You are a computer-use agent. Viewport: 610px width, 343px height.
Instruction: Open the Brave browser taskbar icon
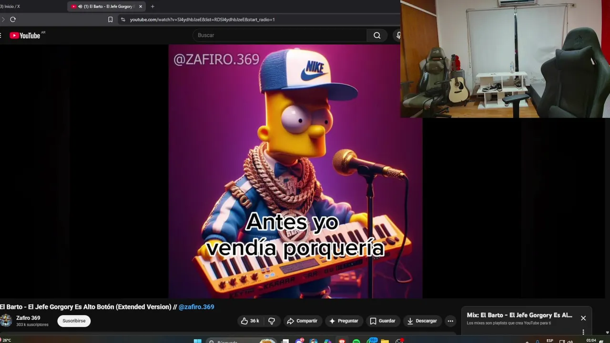tap(342, 341)
